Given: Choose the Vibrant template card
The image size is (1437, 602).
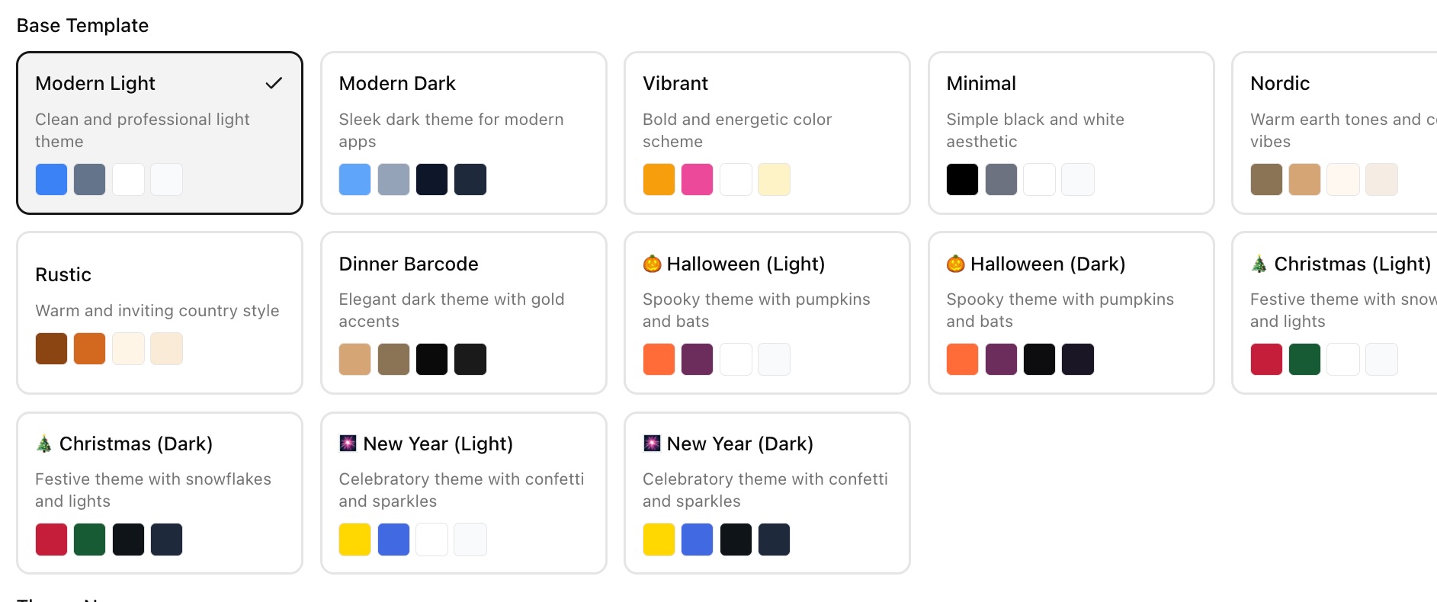Looking at the screenshot, I should pyautogui.click(x=767, y=133).
